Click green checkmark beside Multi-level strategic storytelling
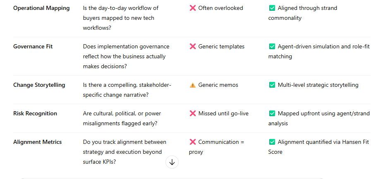The width and height of the screenshot is (376, 179). [272, 85]
